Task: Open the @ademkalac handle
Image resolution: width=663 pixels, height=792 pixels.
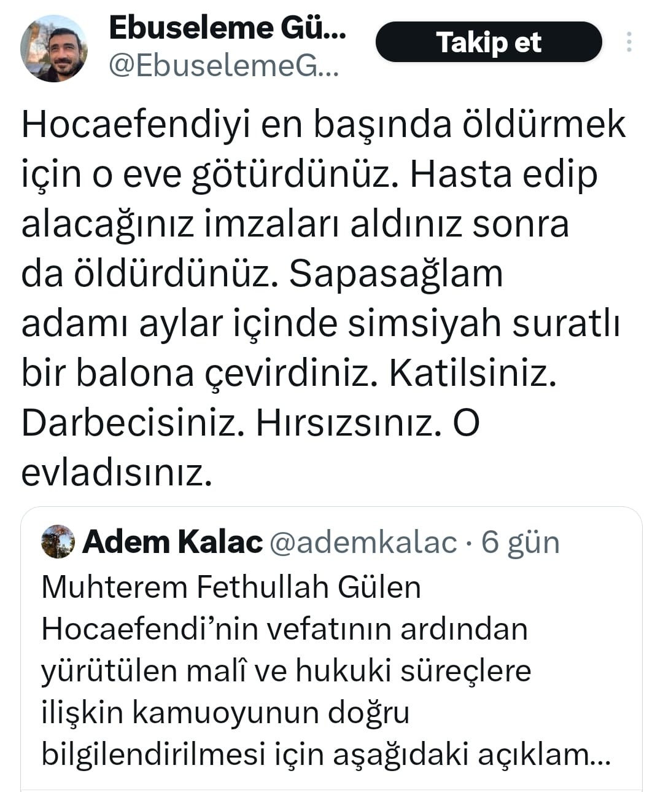Action: 363,543
